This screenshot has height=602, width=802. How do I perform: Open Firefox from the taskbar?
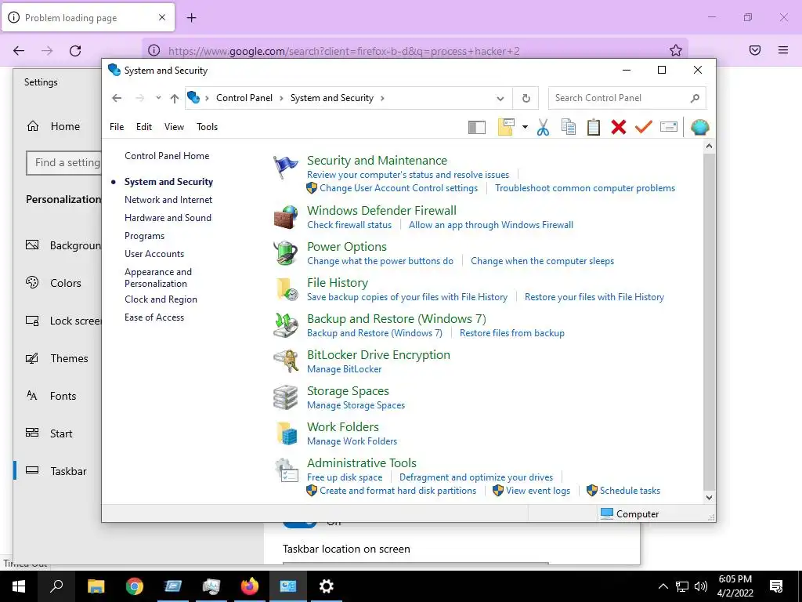250,586
